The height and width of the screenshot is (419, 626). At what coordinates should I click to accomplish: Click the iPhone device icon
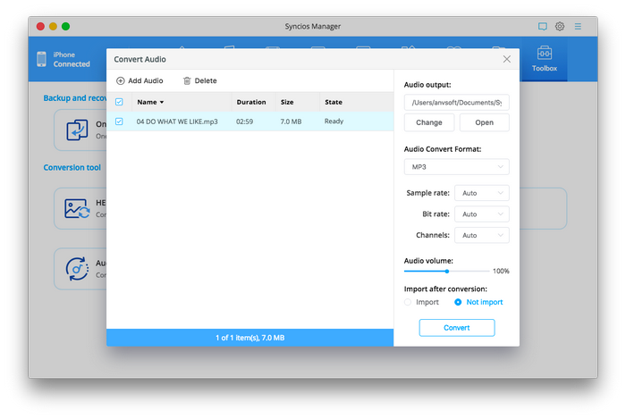click(x=41, y=59)
